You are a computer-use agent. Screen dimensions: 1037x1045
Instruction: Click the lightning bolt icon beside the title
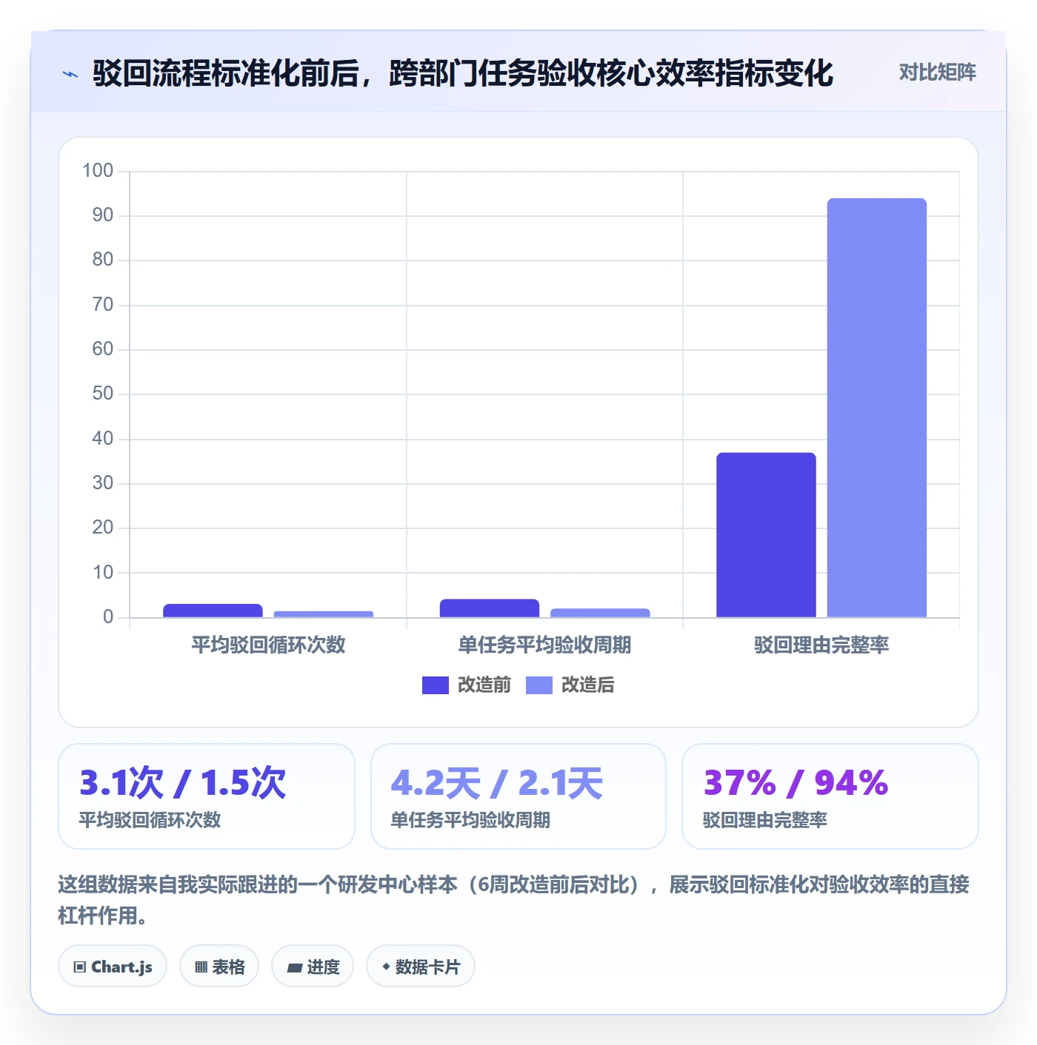70,74
